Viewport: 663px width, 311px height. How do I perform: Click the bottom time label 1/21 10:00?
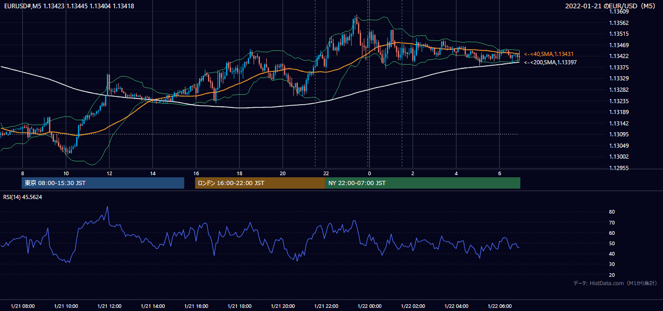click(x=66, y=306)
